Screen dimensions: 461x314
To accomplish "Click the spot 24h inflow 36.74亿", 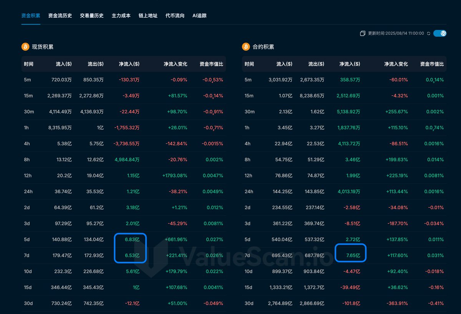I will pyautogui.click(x=63, y=191).
